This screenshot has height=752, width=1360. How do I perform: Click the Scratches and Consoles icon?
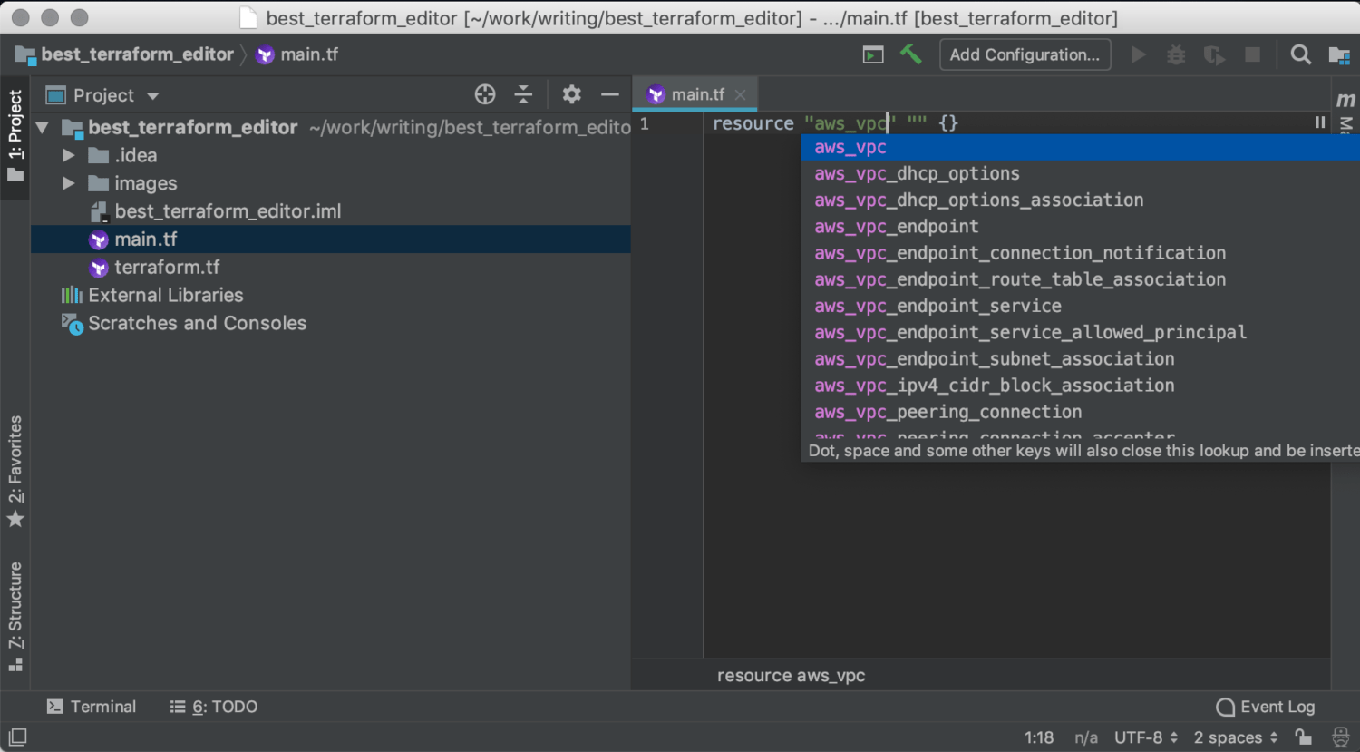pyautogui.click(x=72, y=323)
